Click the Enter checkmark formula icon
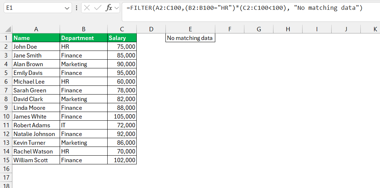This screenshot has height=188, width=380. pos(98,8)
